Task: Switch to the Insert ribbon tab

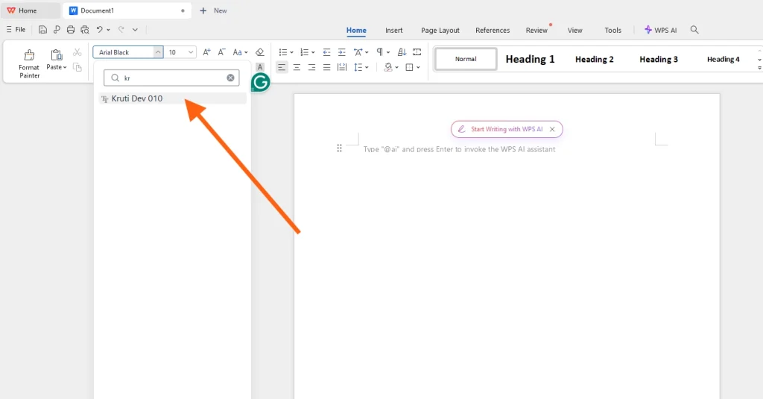Action: 393,31
